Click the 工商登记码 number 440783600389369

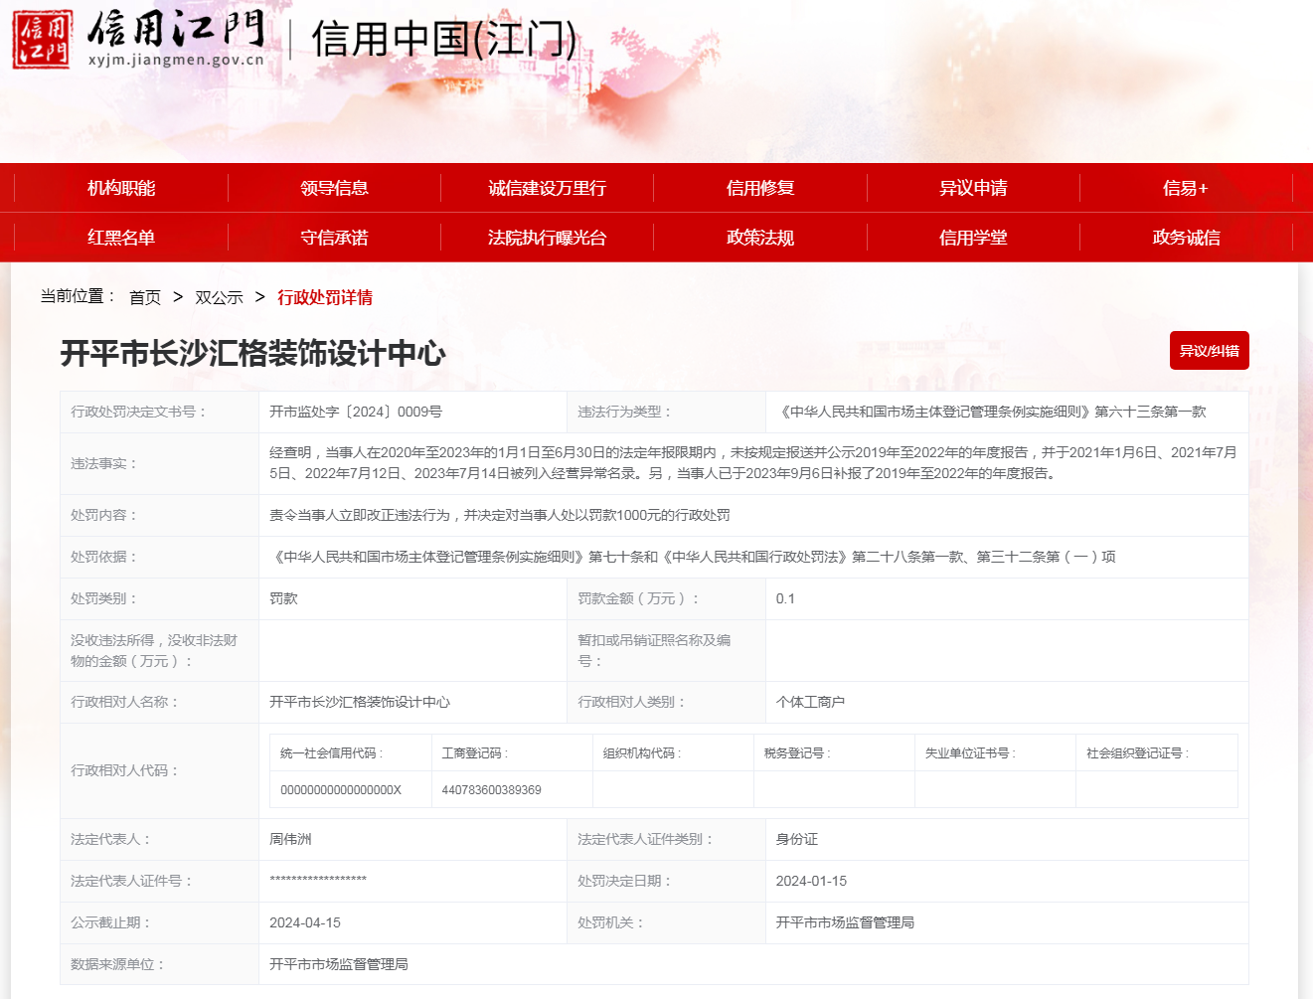click(491, 790)
